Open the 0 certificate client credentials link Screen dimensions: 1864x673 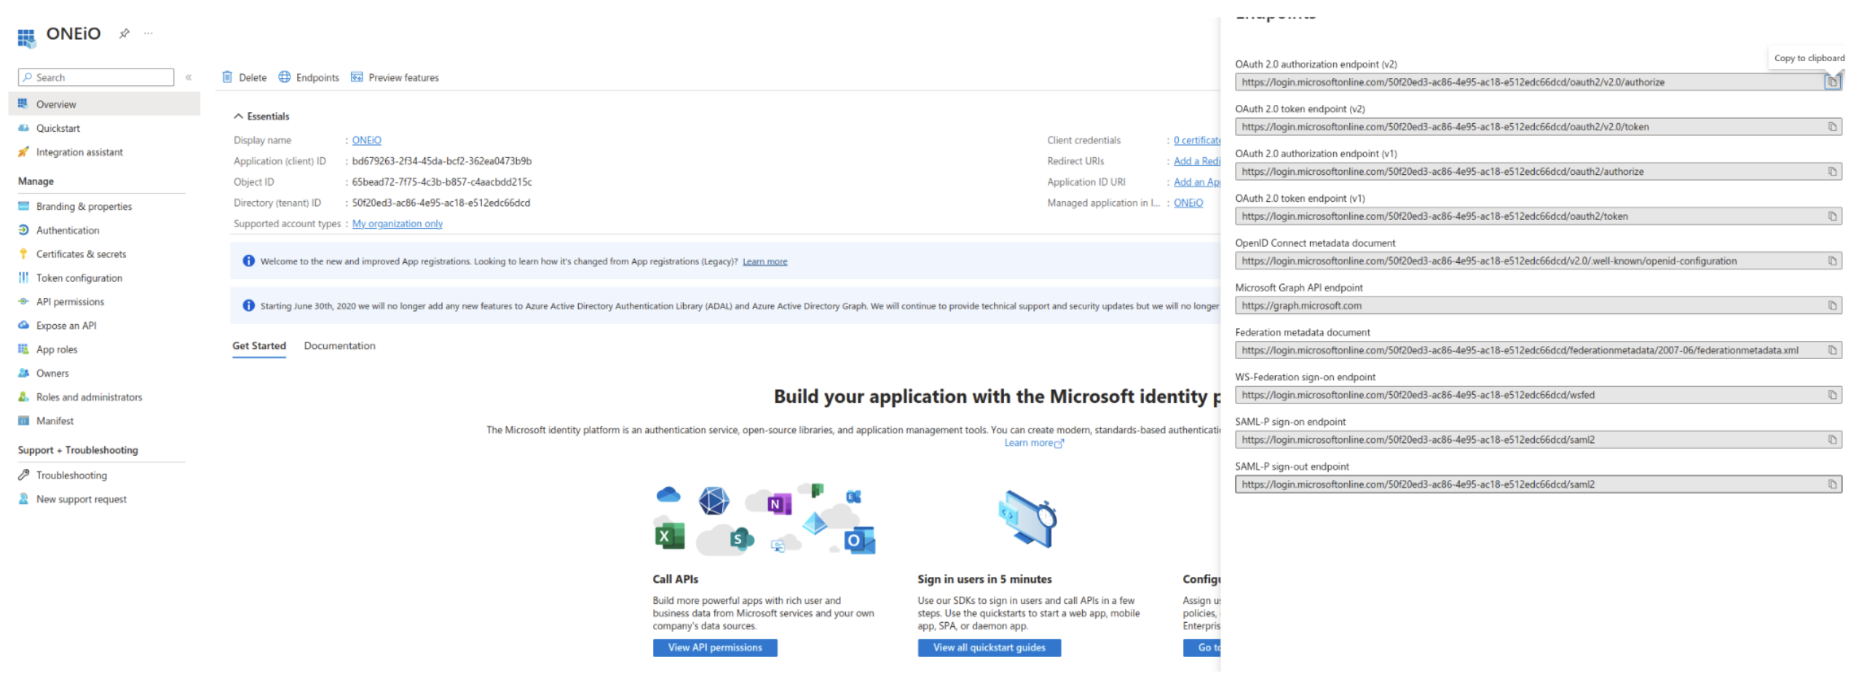1196,141
